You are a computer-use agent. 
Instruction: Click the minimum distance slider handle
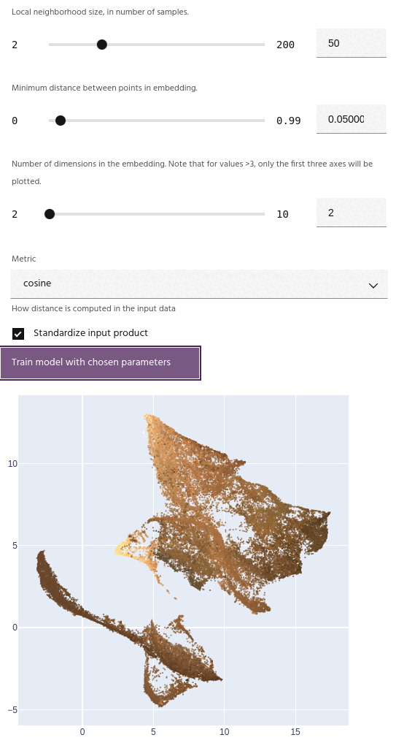coord(61,121)
